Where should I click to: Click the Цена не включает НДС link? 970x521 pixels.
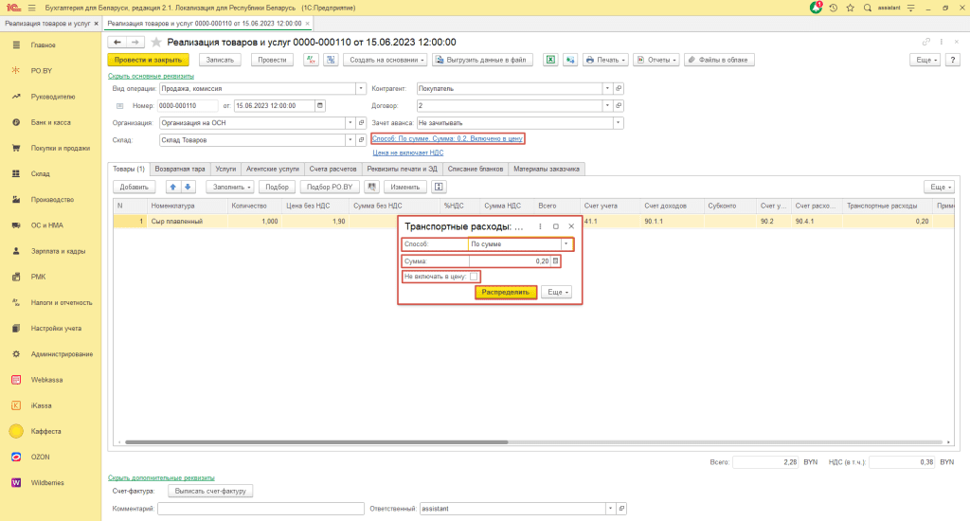[407, 153]
